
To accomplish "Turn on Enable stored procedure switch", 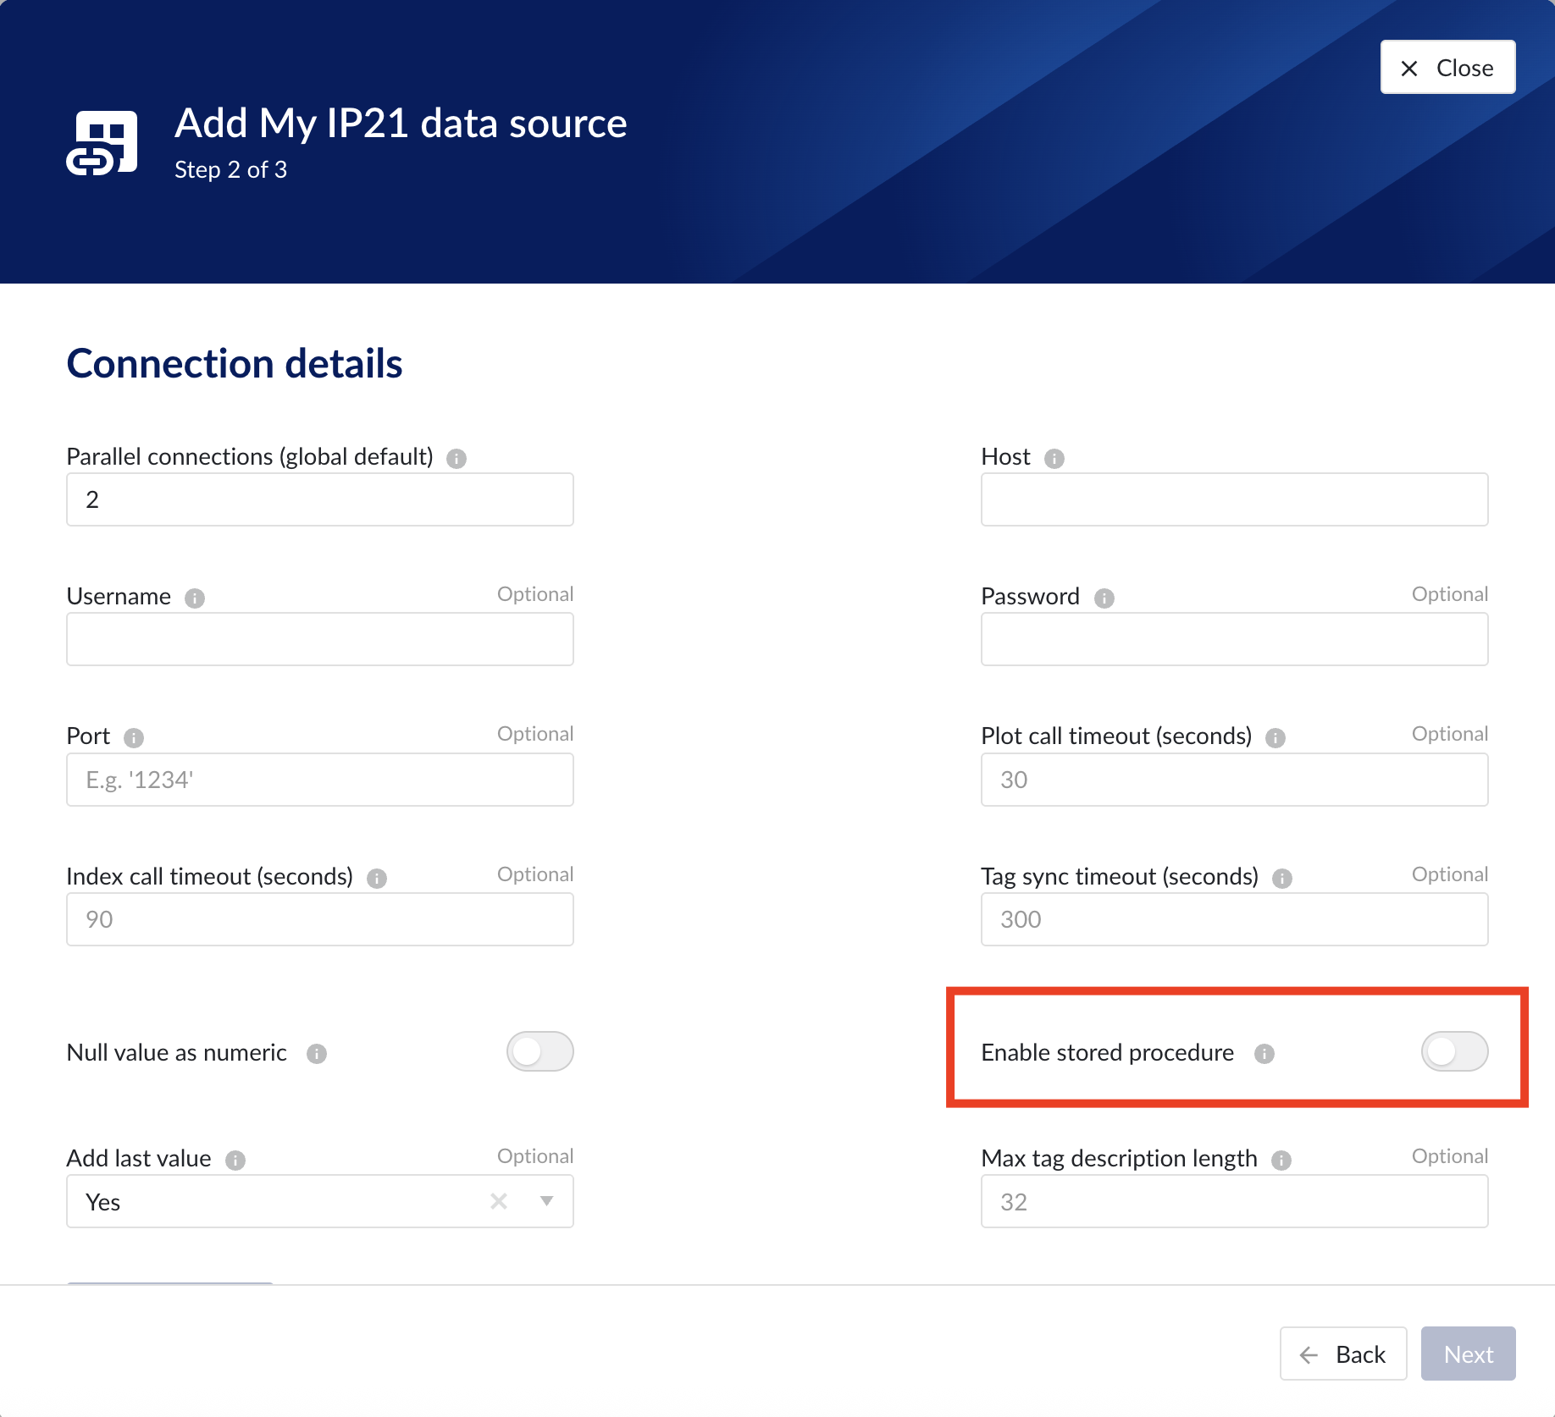I will (x=1454, y=1051).
